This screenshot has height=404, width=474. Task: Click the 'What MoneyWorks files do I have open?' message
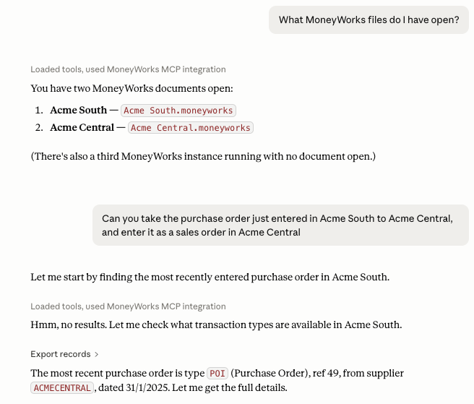click(x=369, y=20)
